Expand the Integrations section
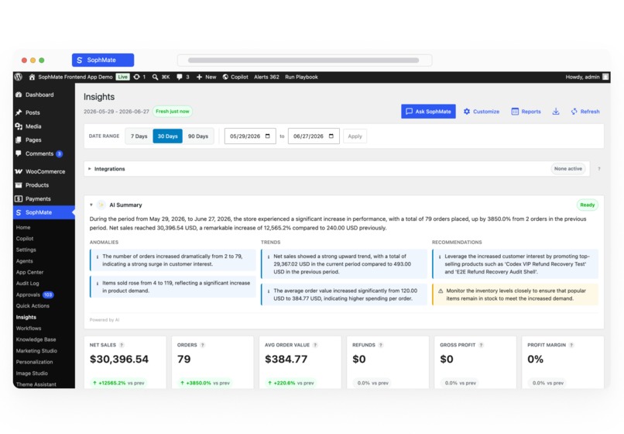The height and width of the screenshot is (434, 624). pos(90,169)
